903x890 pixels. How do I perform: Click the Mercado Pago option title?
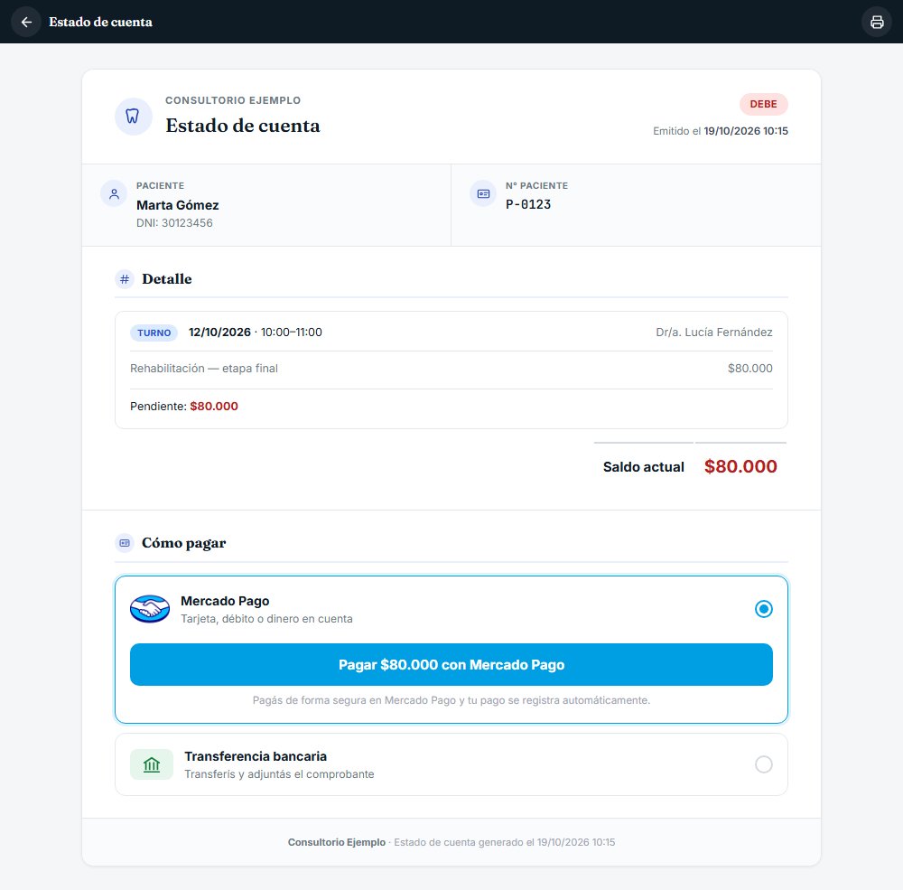click(x=225, y=601)
